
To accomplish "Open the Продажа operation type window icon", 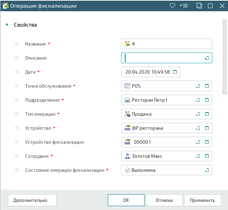I will pyautogui.click(x=207, y=114).
